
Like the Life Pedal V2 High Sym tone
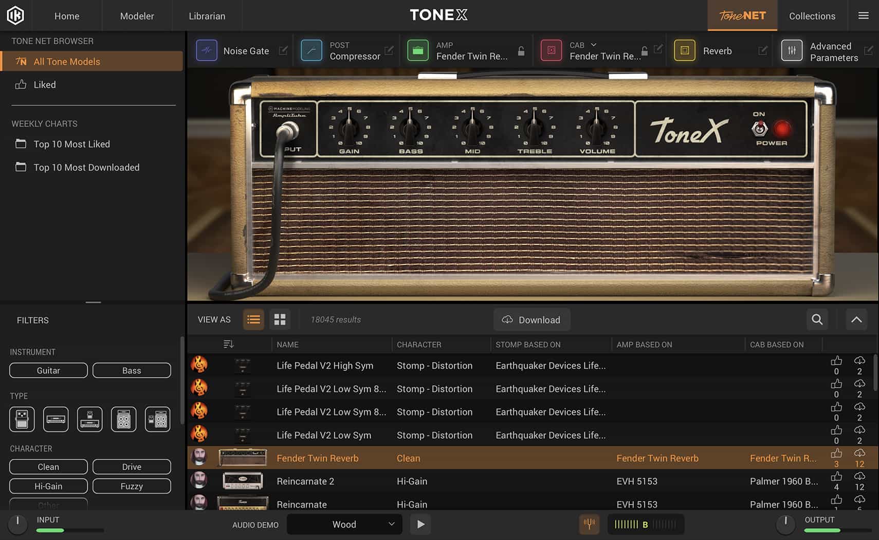click(836, 361)
